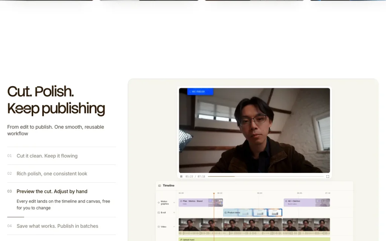Expand step 04 Save what works. Publish in batches
Image resolution: width=386 pixels, height=241 pixels.
click(61, 226)
